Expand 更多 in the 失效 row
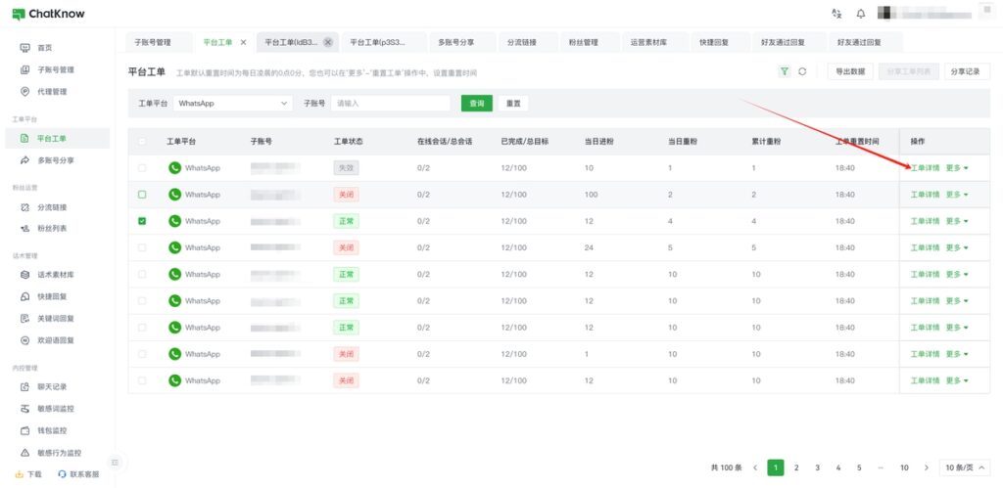Screen dimensions: 1003x488 click(x=957, y=168)
